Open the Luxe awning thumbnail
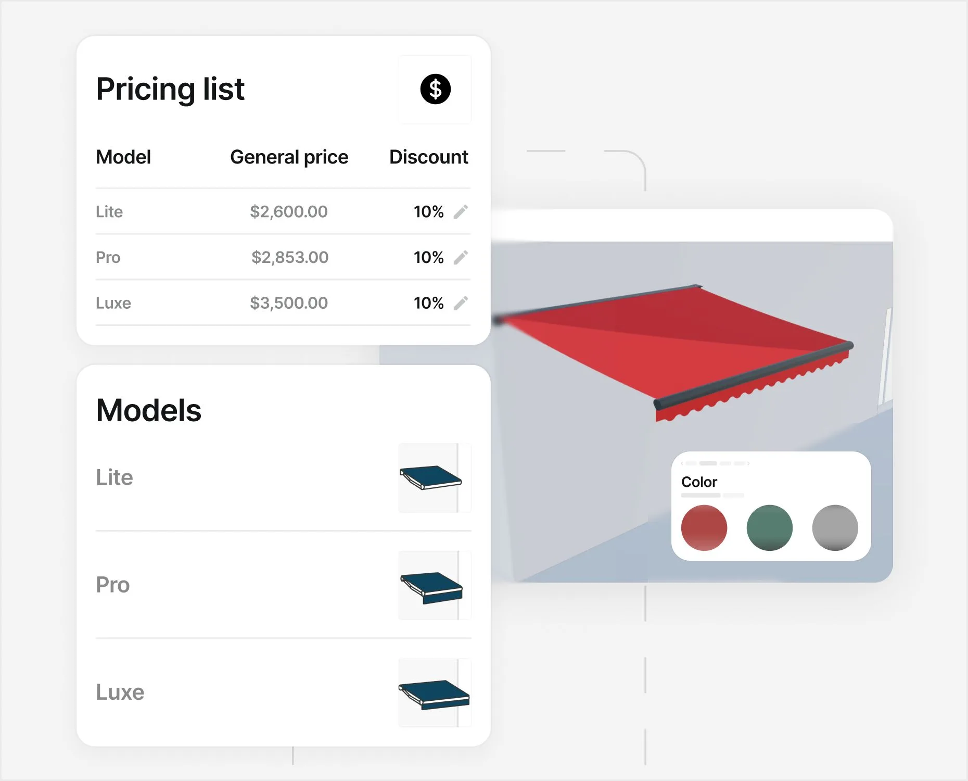The height and width of the screenshot is (781, 968). point(434,693)
